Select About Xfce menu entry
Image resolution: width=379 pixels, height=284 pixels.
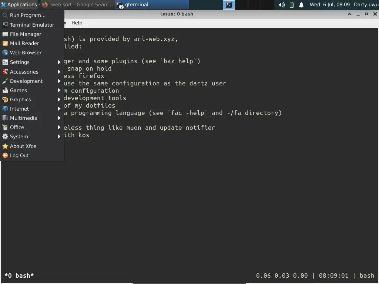(32, 146)
